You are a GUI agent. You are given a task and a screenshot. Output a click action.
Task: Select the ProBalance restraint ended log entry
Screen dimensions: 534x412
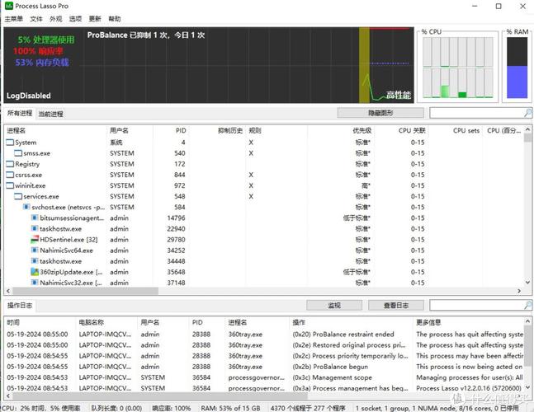tap(343, 335)
